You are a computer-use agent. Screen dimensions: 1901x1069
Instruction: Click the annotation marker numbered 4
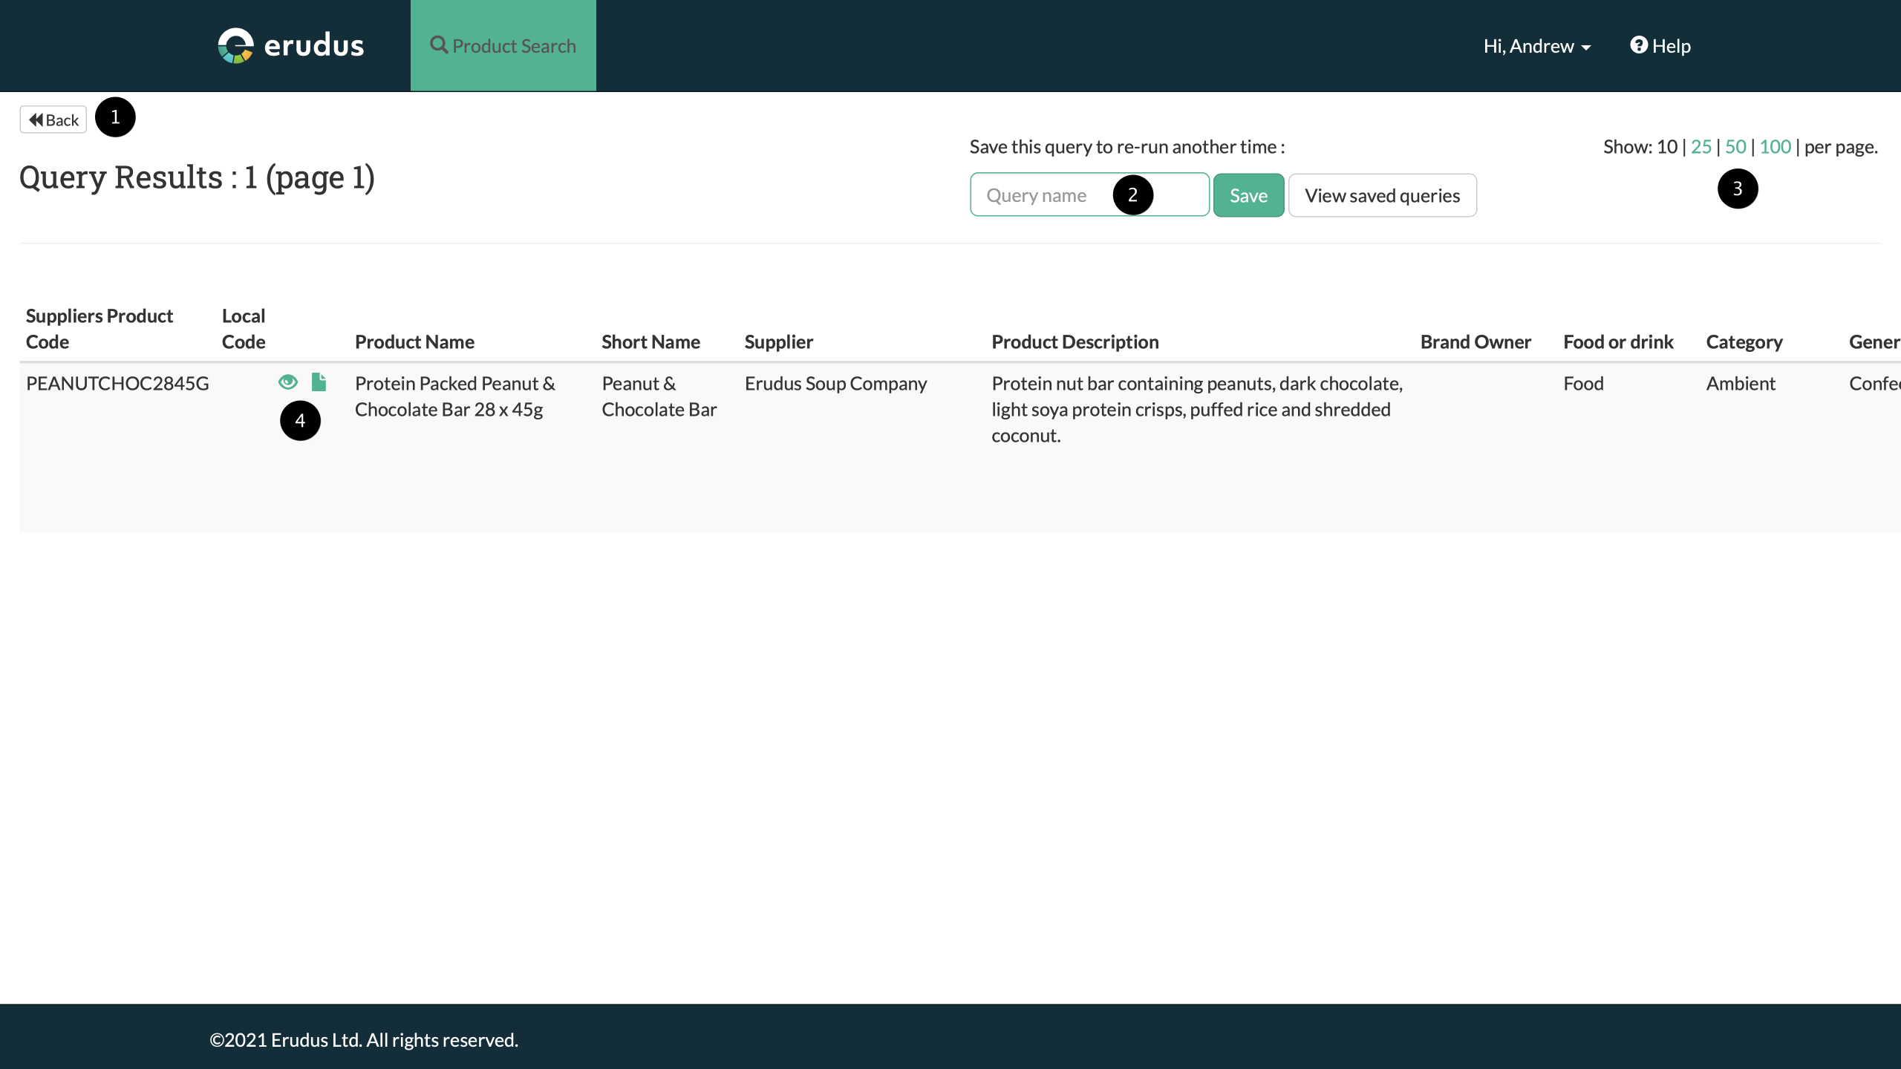pyautogui.click(x=300, y=421)
